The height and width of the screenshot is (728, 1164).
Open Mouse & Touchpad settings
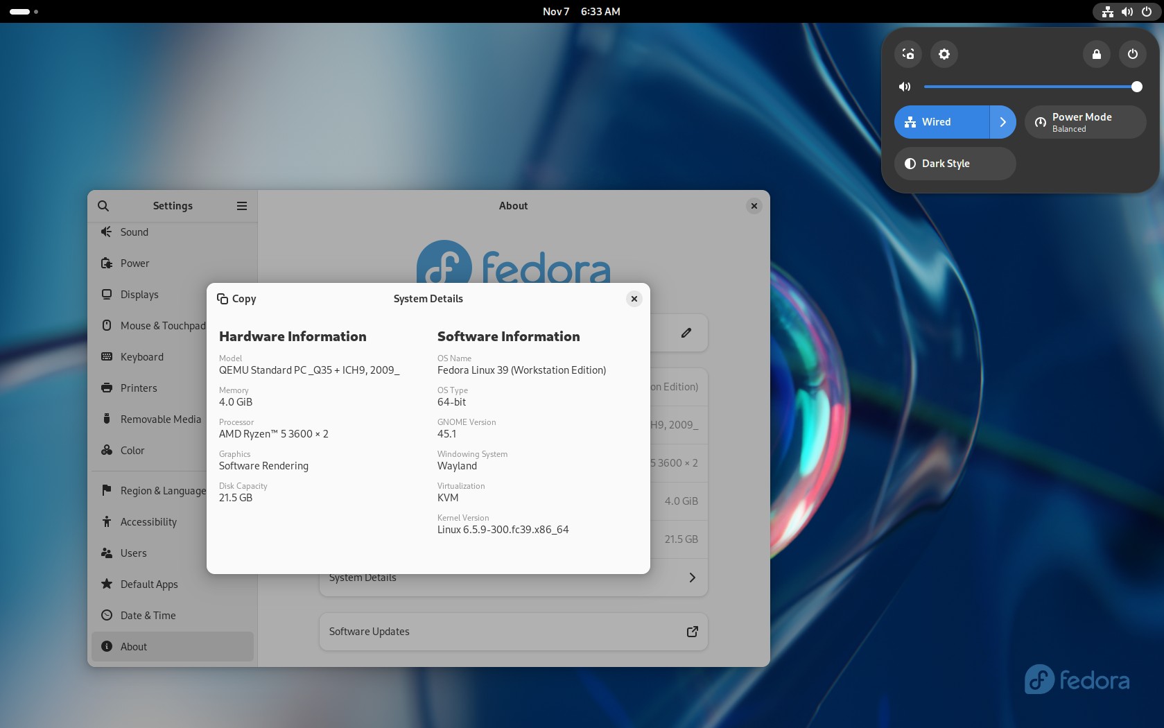tap(149, 326)
